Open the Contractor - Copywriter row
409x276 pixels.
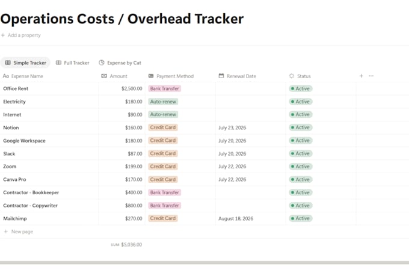(30, 206)
